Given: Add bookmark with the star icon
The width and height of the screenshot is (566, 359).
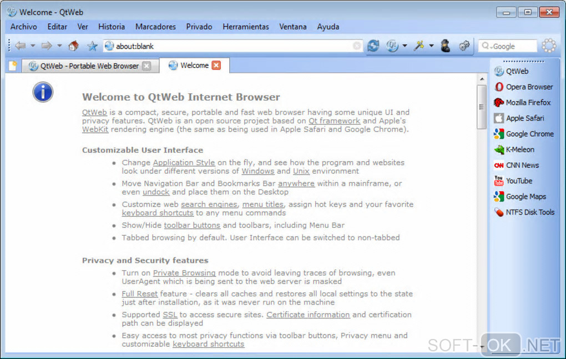Looking at the screenshot, I should (93, 46).
